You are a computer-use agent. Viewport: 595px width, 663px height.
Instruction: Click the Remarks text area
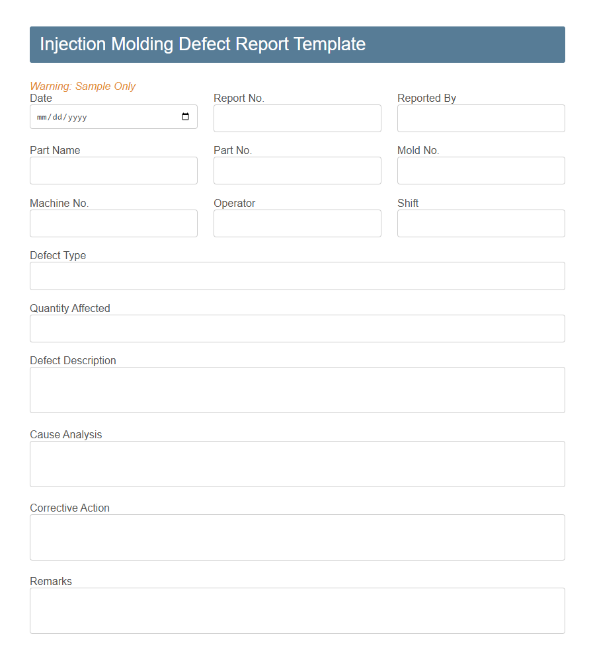297,610
